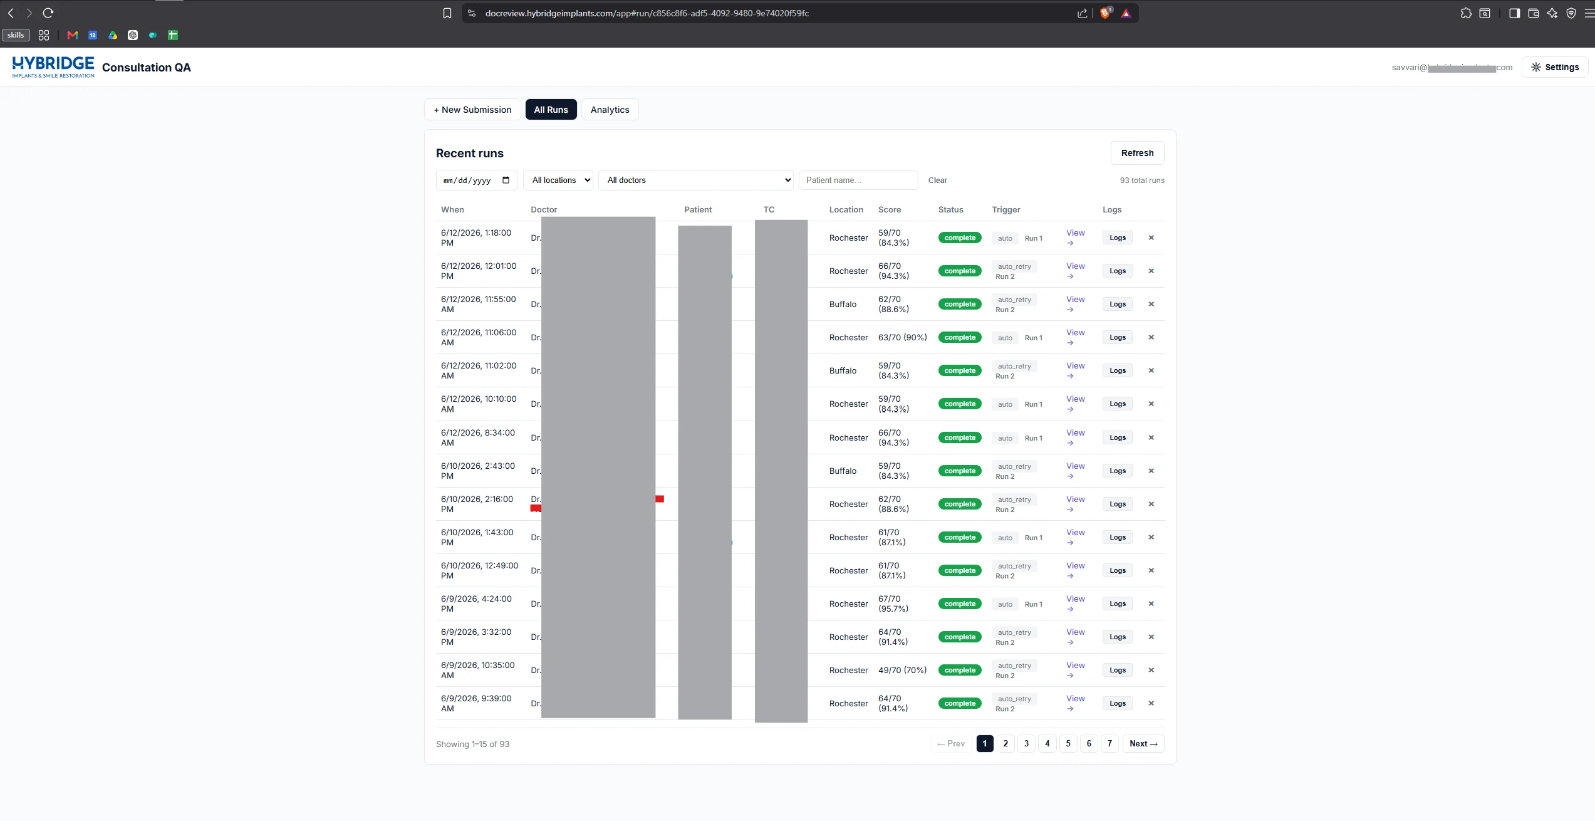Expand the All doctors dropdown
Screen dimensions: 1595x821
pyautogui.click(x=696, y=180)
